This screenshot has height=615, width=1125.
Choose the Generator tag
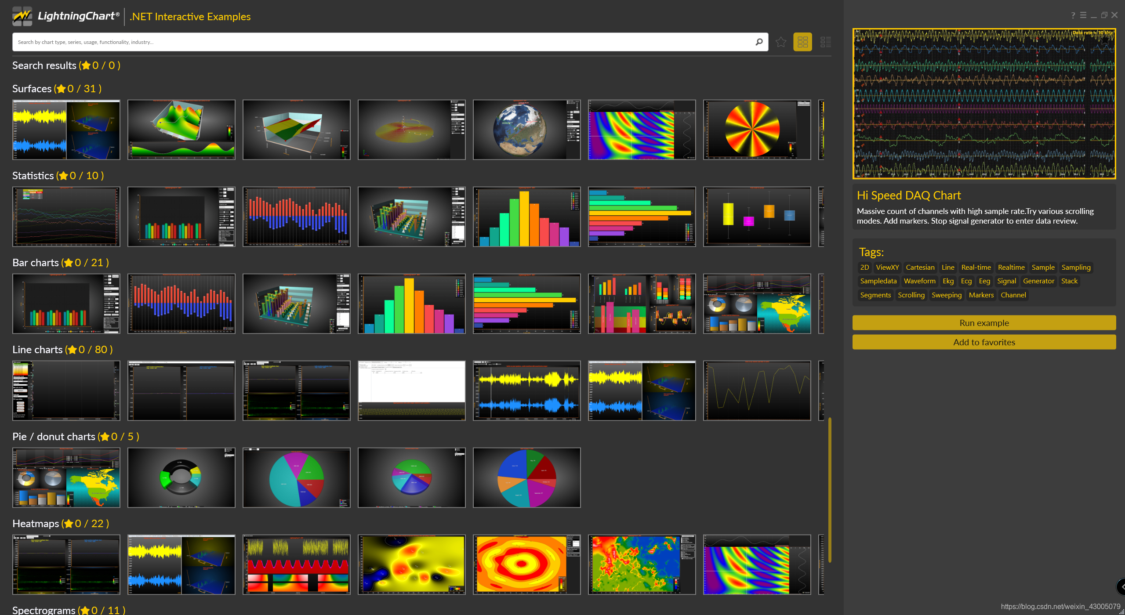click(x=1038, y=281)
